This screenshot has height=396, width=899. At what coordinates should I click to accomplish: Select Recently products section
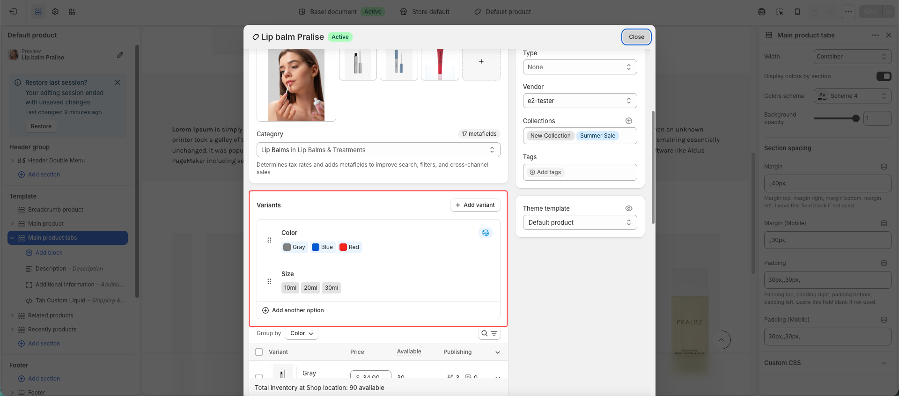pyautogui.click(x=52, y=330)
